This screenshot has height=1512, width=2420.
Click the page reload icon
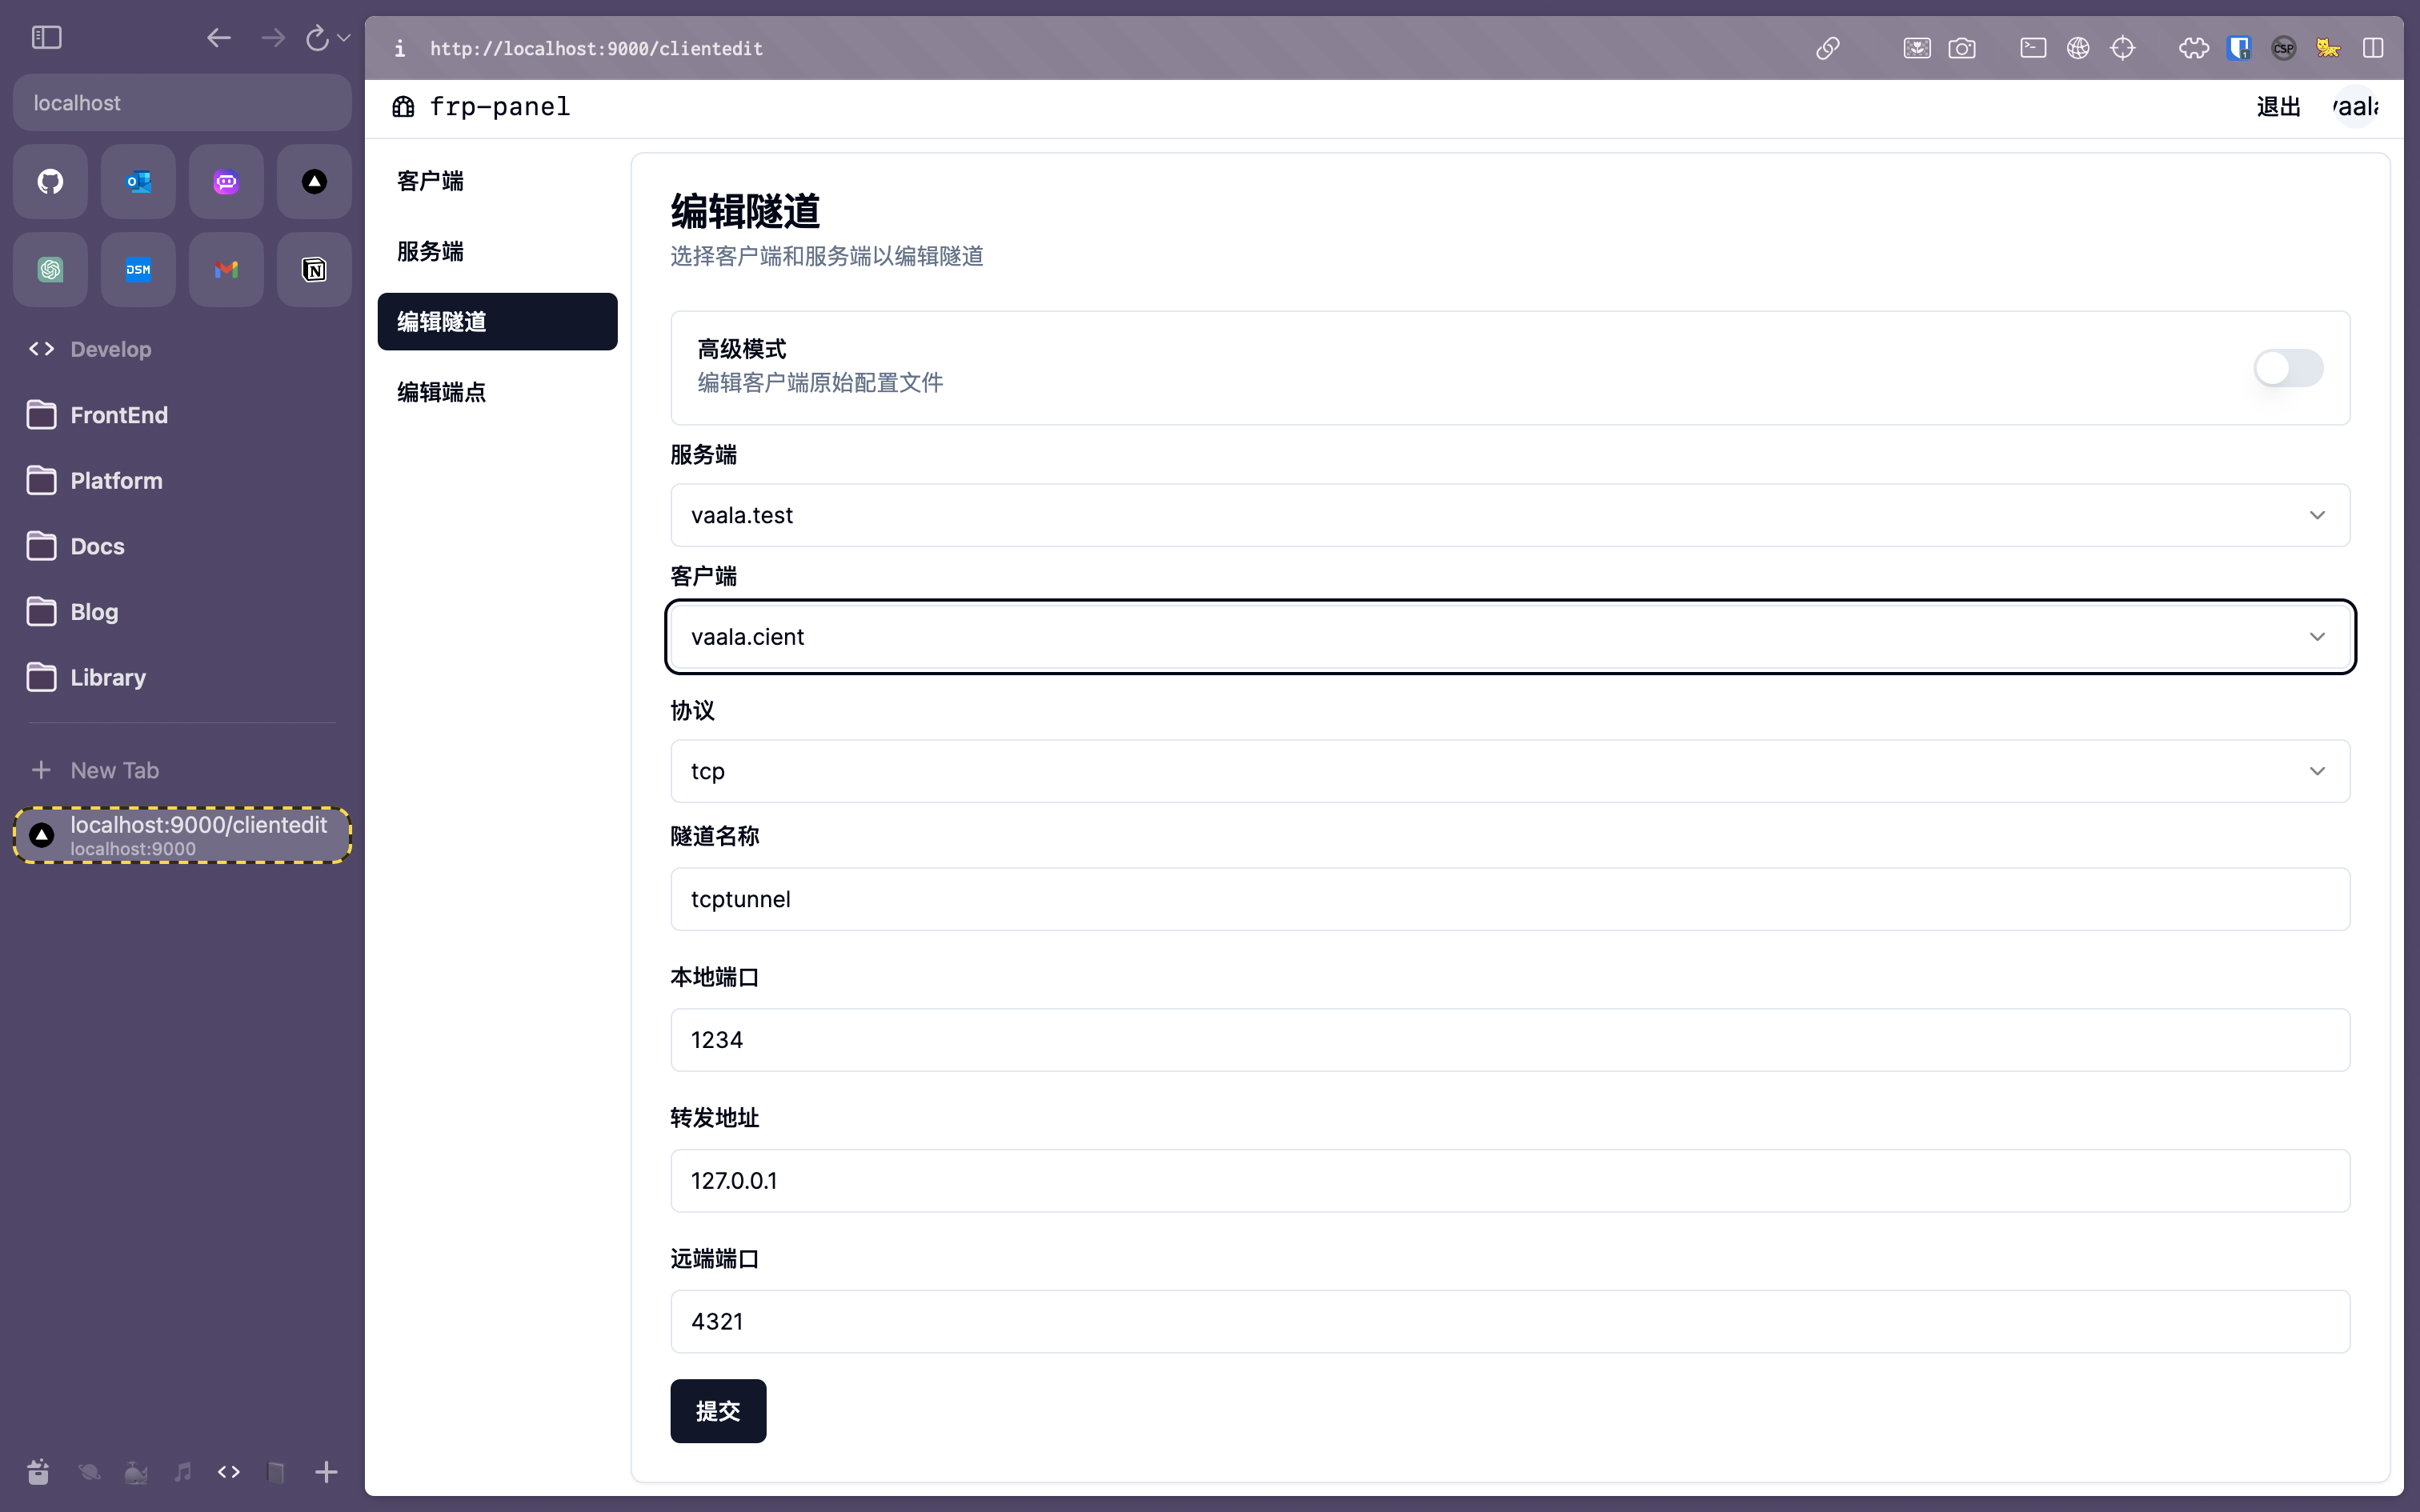(317, 38)
